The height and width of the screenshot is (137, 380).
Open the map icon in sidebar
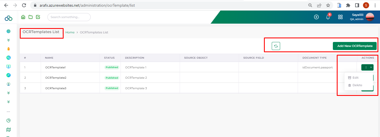click(x=8, y=129)
